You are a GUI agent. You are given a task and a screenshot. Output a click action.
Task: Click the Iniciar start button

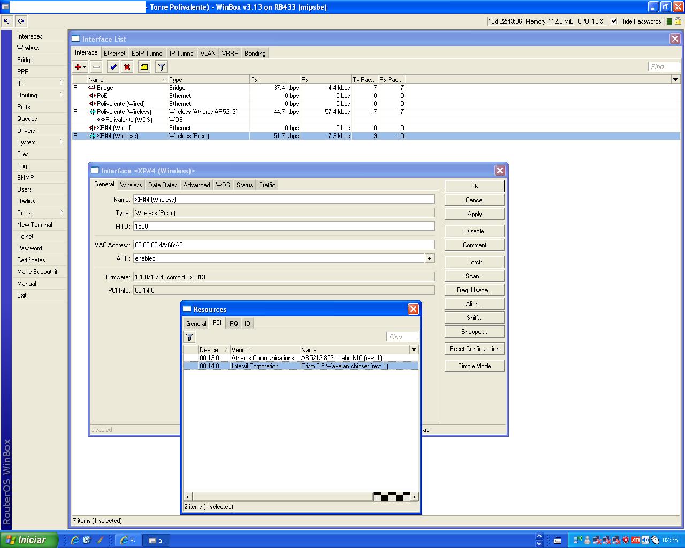pos(29,540)
